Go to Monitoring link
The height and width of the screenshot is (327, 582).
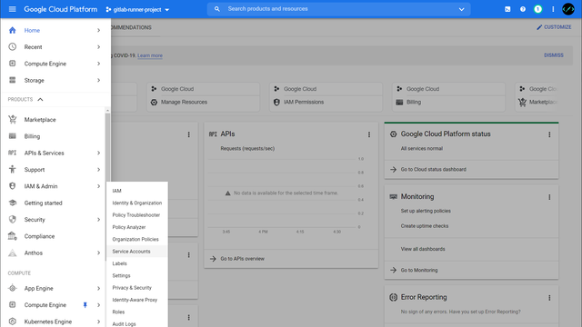tap(419, 271)
